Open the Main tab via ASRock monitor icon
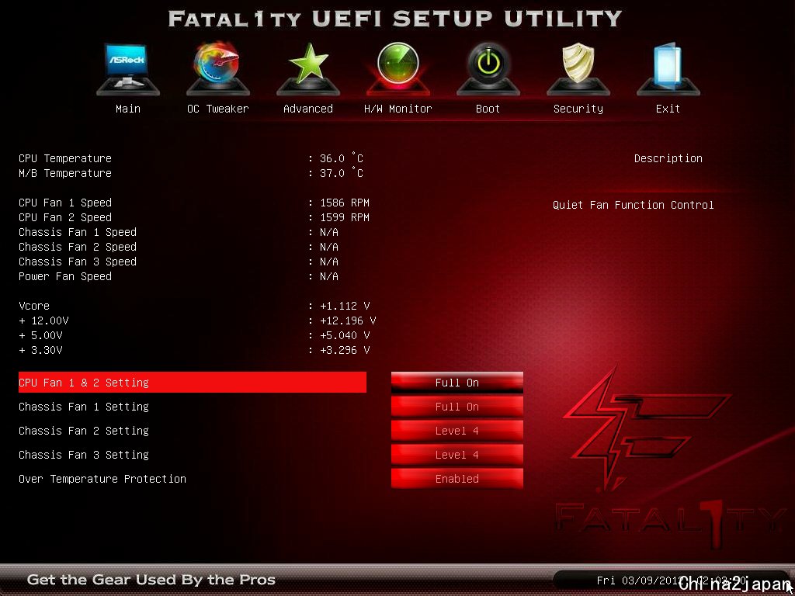The width and height of the screenshot is (795, 596). 128,69
